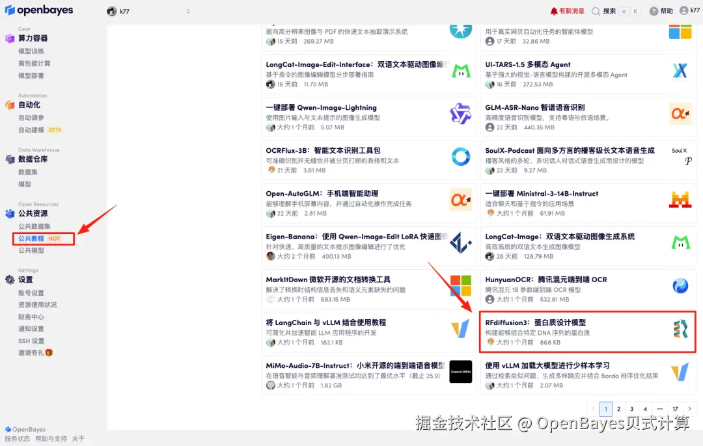Image resolution: width=703 pixels, height=446 pixels.
Task: Open the k77 user account menu
Action: (689, 11)
